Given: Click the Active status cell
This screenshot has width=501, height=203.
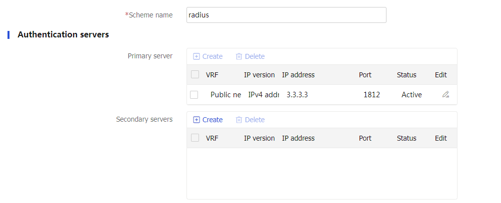Looking at the screenshot, I should point(411,95).
